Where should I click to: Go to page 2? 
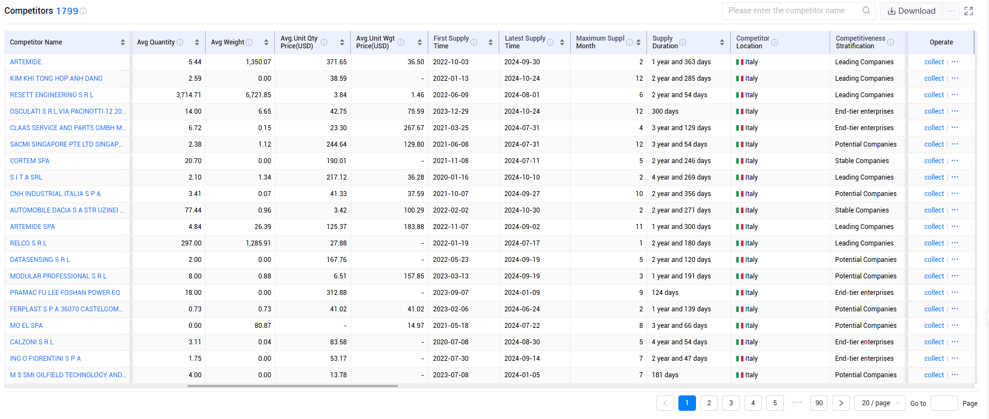(709, 403)
